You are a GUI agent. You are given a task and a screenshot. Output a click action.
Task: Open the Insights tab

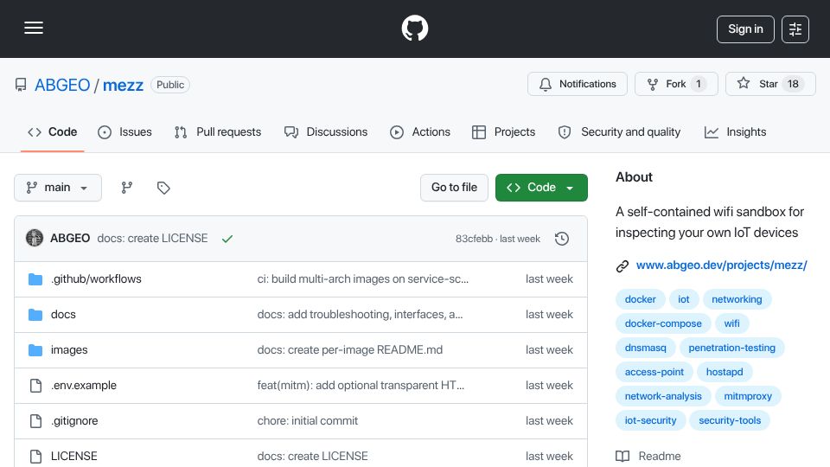click(x=735, y=131)
